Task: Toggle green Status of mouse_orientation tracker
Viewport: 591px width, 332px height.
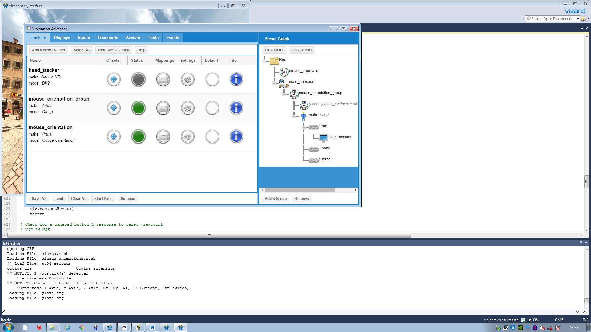Action: pyautogui.click(x=138, y=136)
